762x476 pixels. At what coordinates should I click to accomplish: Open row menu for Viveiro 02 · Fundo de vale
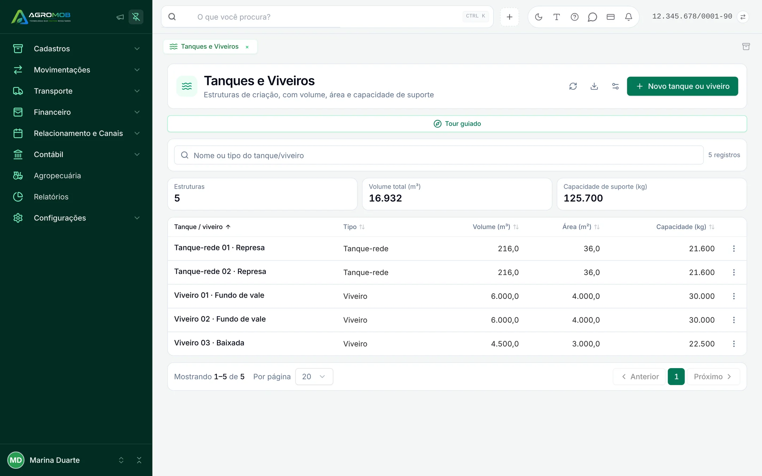(x=734, y=320)
